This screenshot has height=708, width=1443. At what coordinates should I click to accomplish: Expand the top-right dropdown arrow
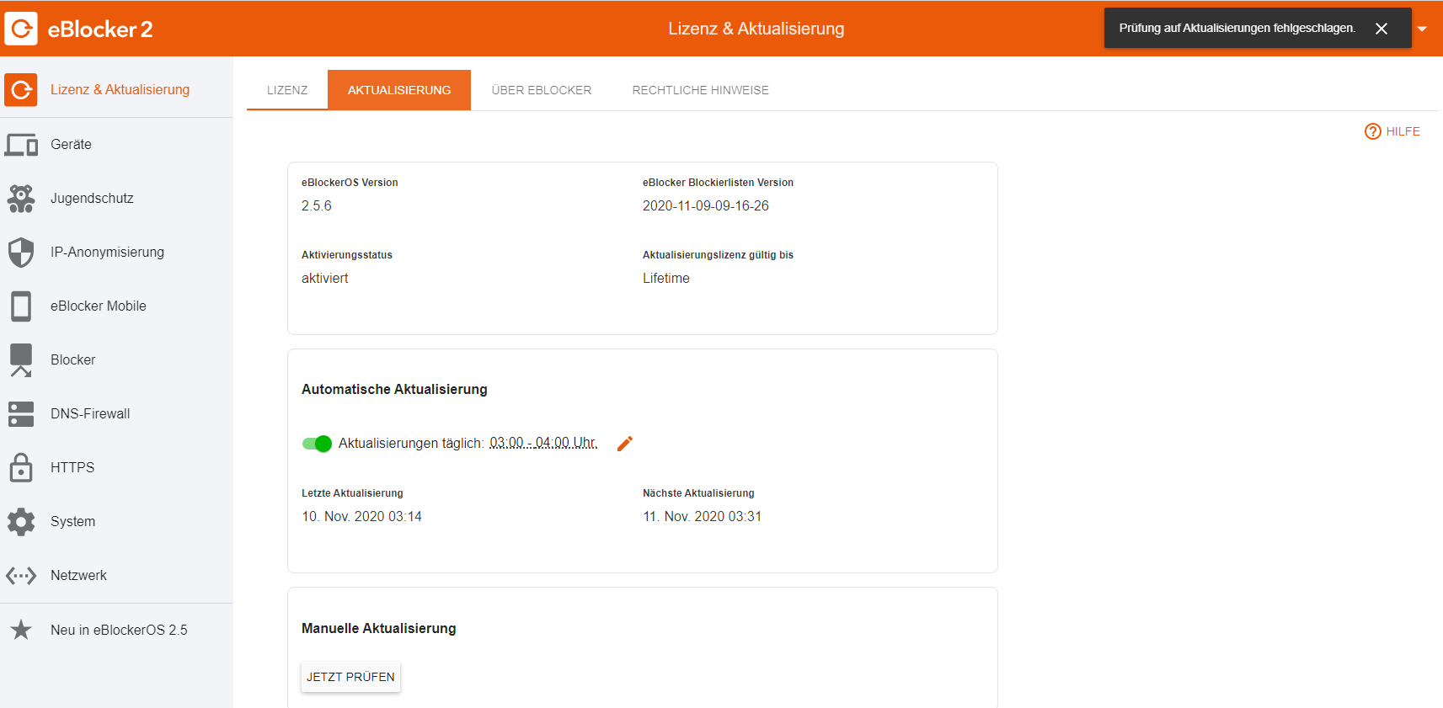(1422, 29)
